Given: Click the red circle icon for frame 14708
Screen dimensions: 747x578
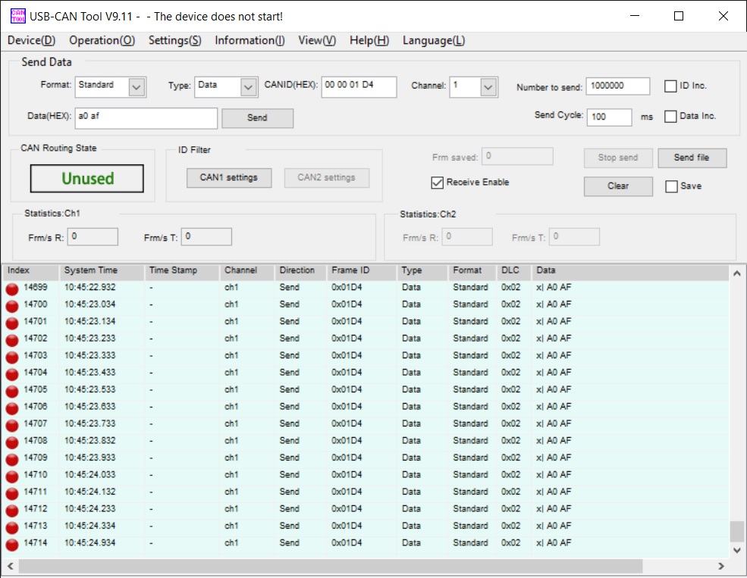Looking at the screenshot, I should [12, 442].
